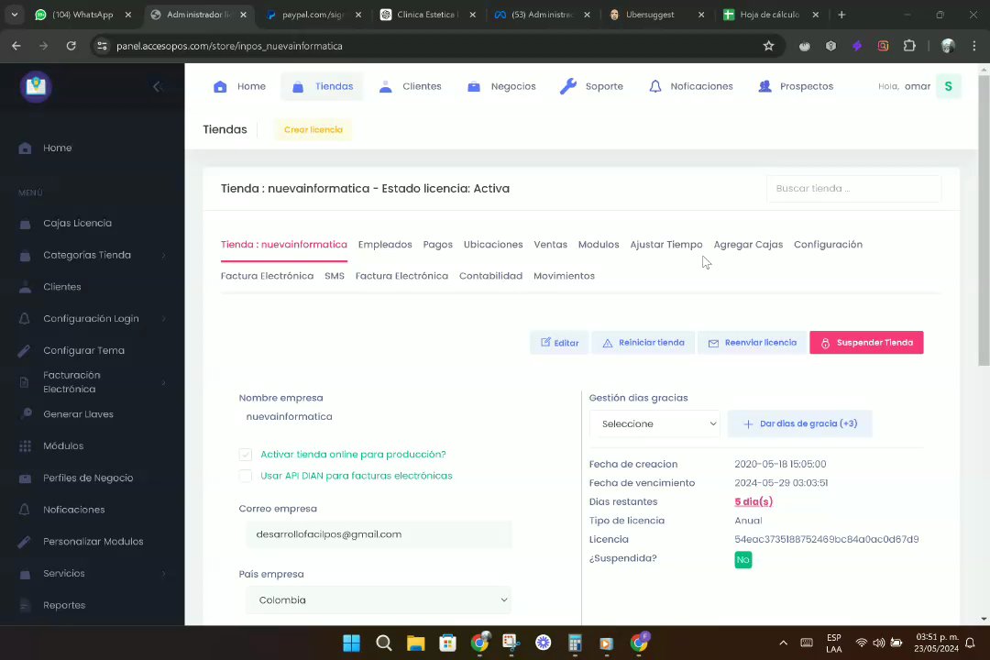Expand Categorías Tienda submenu in the sidebar
990x660 pixels.
(163, 255)
